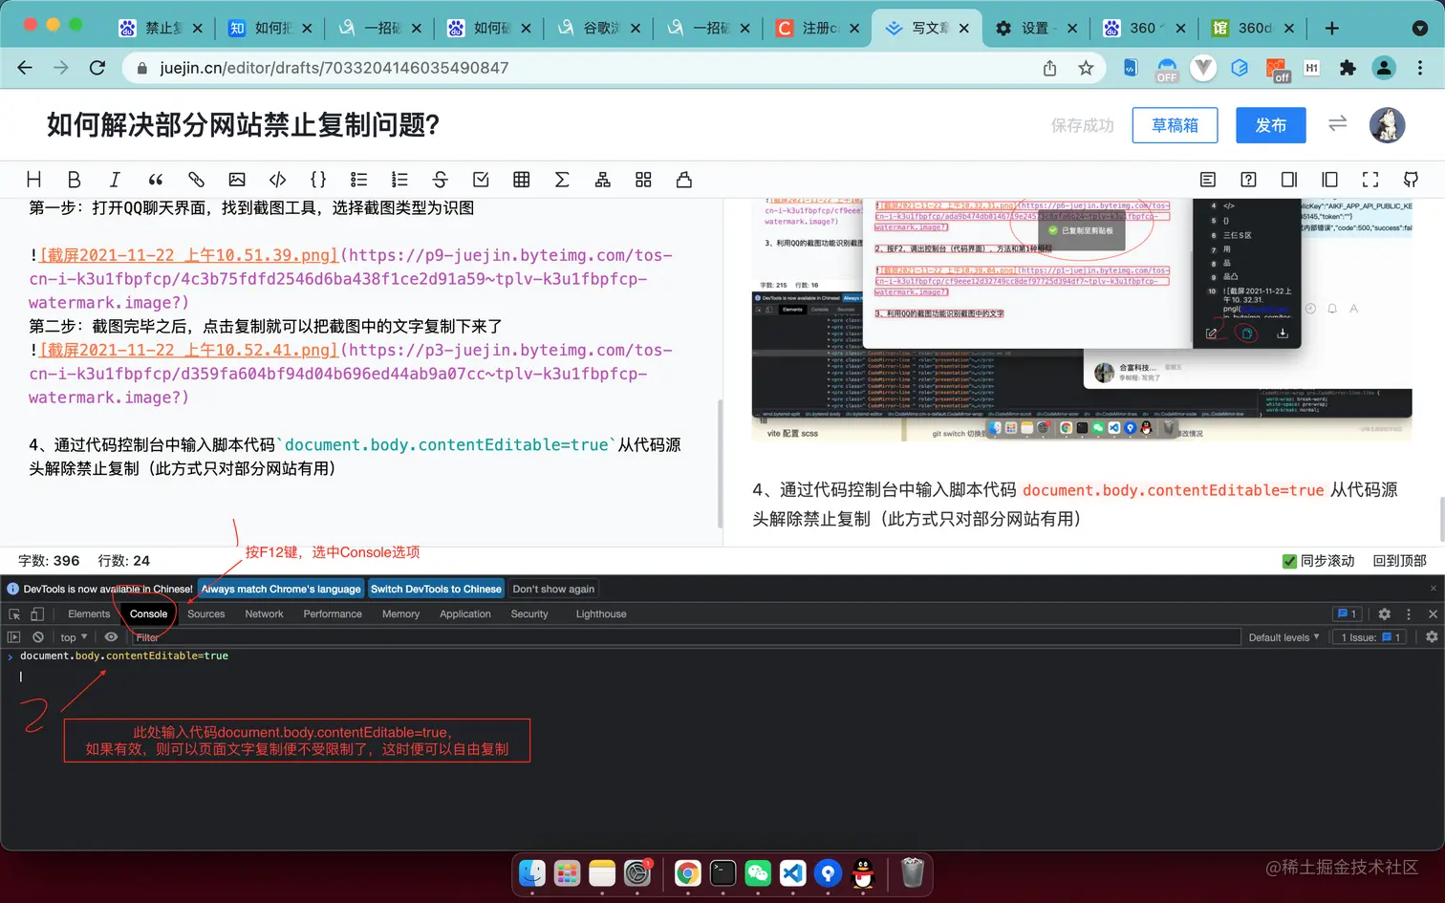Open the GitHub icon in editor toolbar
This screenshot has height=903, width=1445.
pyautogui.click(x=1411, y=179)
